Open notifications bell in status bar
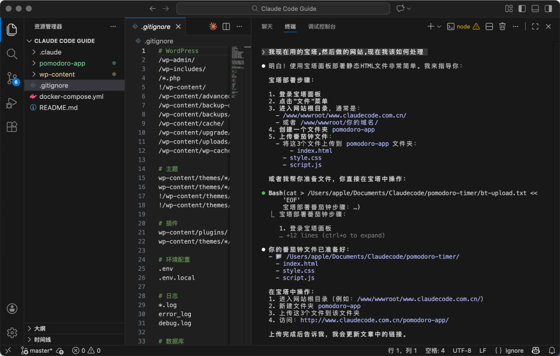560x356 pixels. coord(550,351)
